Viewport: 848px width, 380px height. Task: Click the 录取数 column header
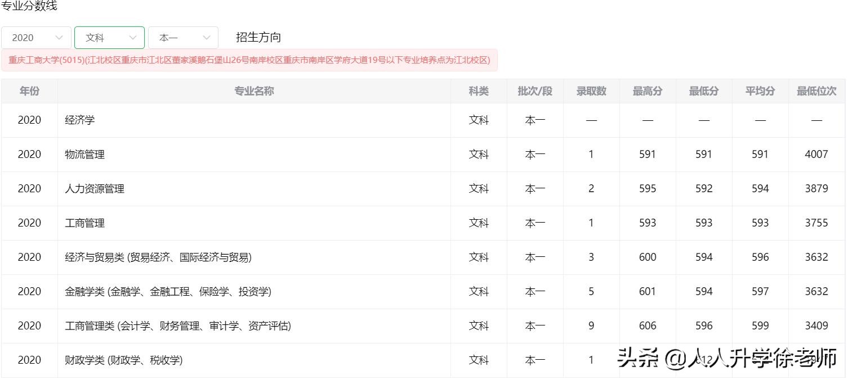tap(591, 91)
